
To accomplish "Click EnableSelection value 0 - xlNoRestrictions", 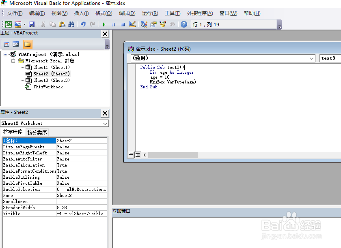I will [x=82, y=190].
